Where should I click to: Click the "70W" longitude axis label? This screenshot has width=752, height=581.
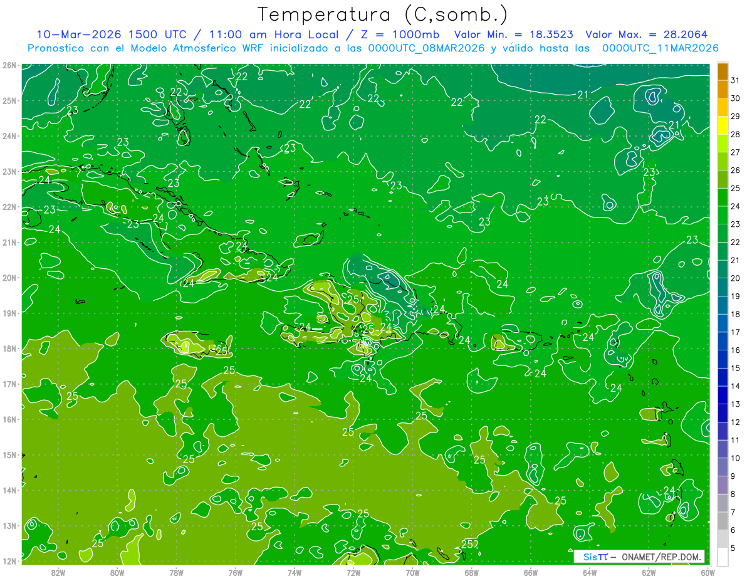coord(412,572)
